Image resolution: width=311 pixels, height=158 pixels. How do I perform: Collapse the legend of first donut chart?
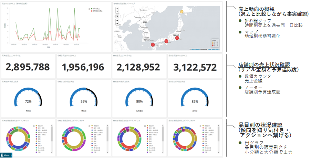pyautogui.click(x=33, y=126)
